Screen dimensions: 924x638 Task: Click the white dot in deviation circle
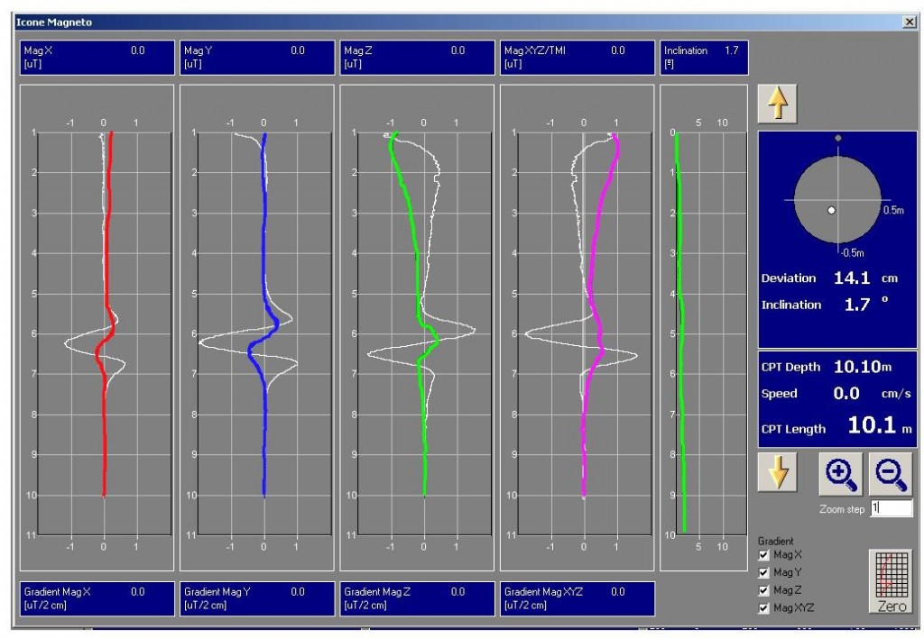[831, 210]
